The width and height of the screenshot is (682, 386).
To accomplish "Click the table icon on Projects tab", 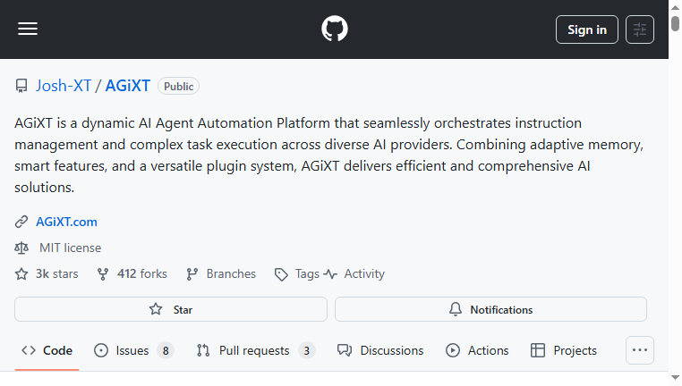I will 538,350.
